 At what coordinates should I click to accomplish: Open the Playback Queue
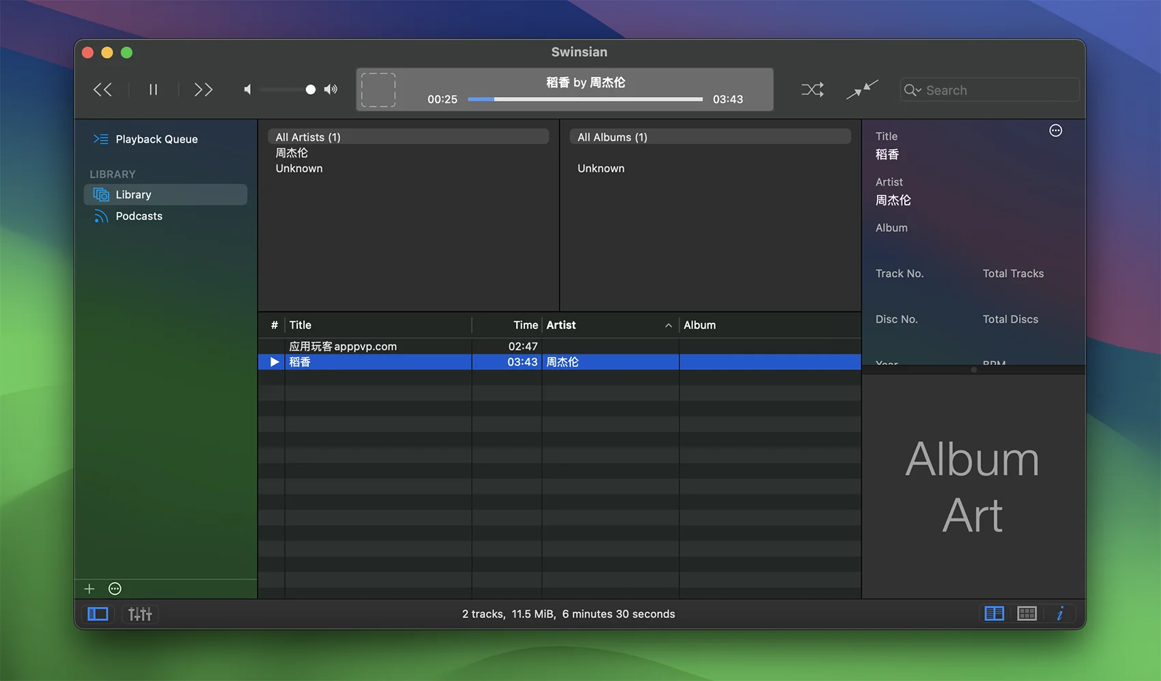(x=156, y=139)
